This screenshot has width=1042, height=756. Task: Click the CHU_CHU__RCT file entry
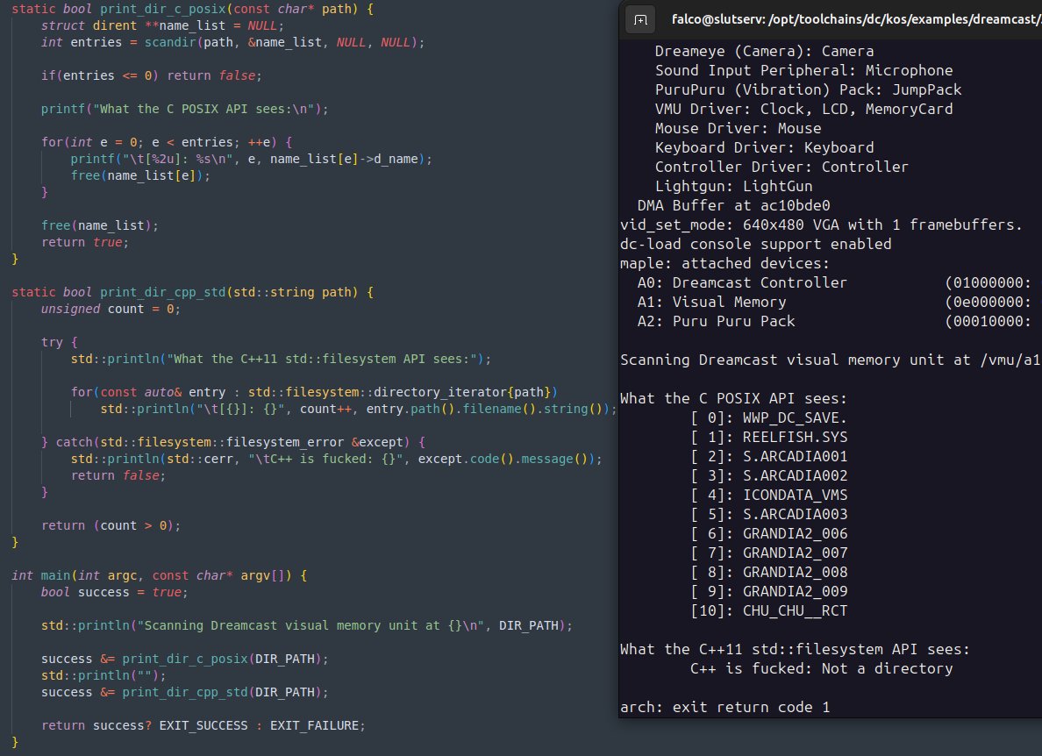[795, 610]
